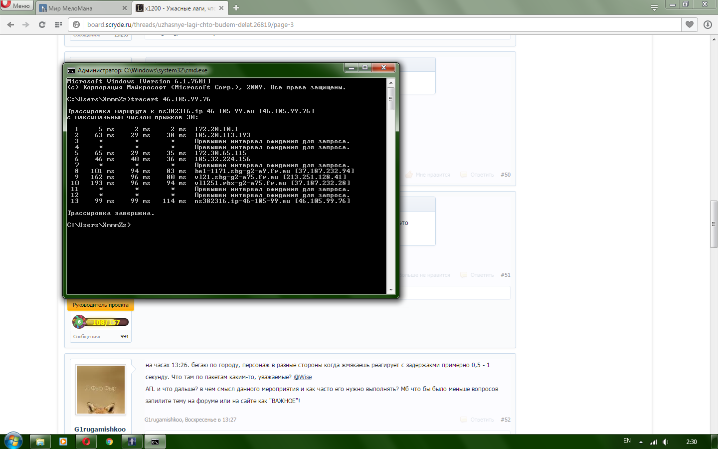Open Downloads icon in the address bar
The image size is (718, 449).
point(708,24)
